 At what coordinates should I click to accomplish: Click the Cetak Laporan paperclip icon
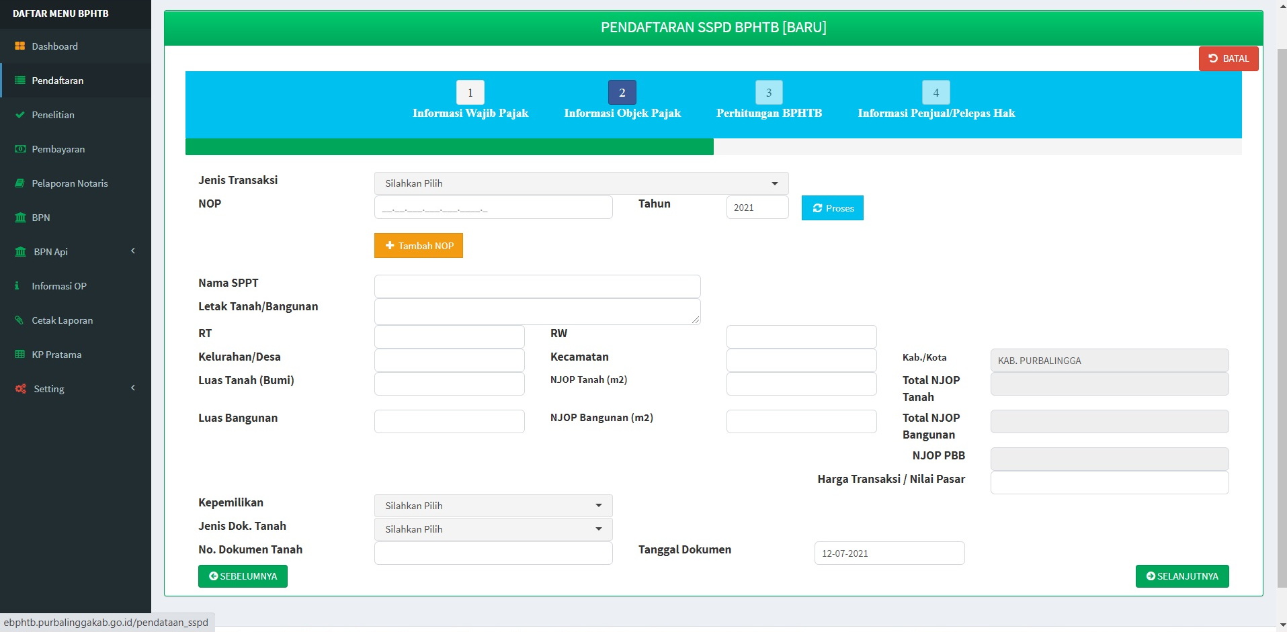(x=19, y=320)
